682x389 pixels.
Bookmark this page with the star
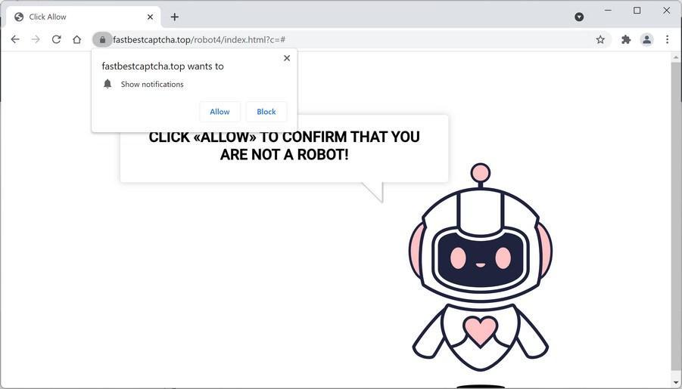[600, 39]
